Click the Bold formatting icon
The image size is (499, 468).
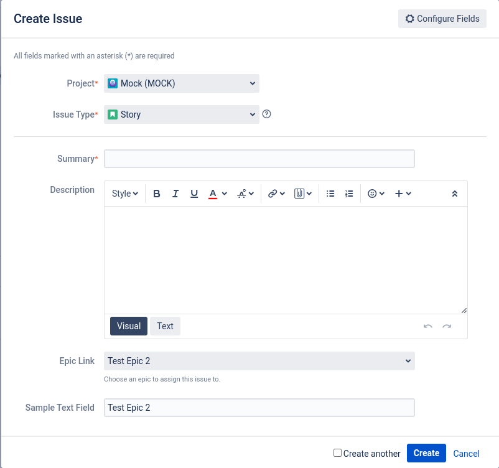coord(157,194)
